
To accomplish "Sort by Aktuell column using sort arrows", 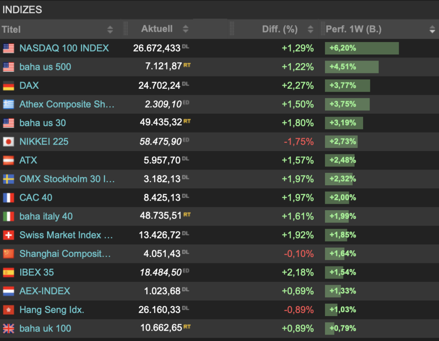I will 185,29.
